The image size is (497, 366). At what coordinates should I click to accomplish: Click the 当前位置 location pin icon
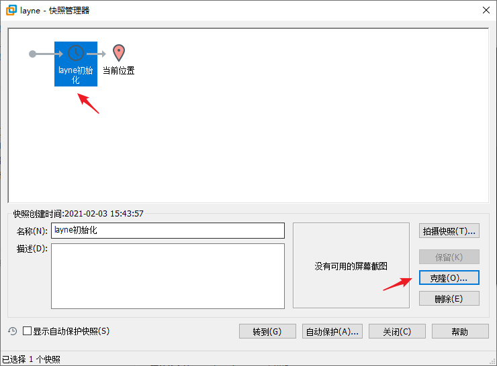119,53
